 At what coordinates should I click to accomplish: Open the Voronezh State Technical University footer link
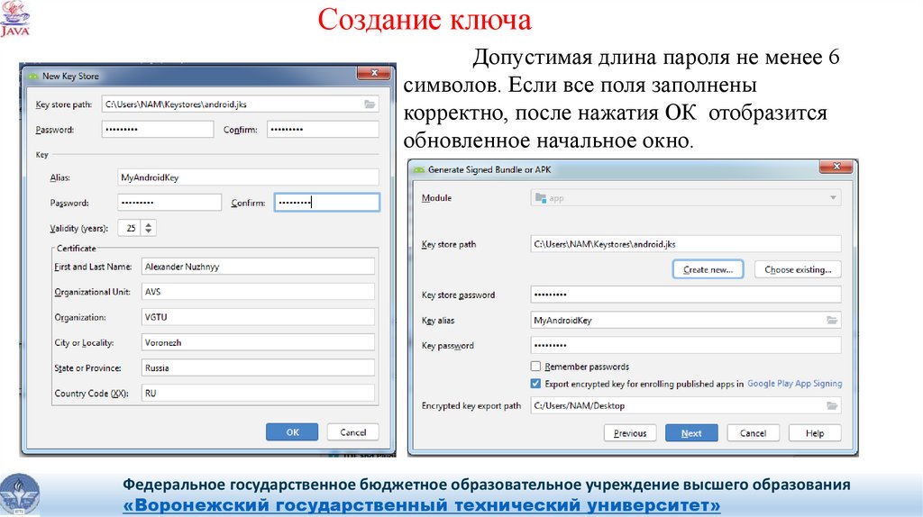pyautogui.click(x=422, y=505)
